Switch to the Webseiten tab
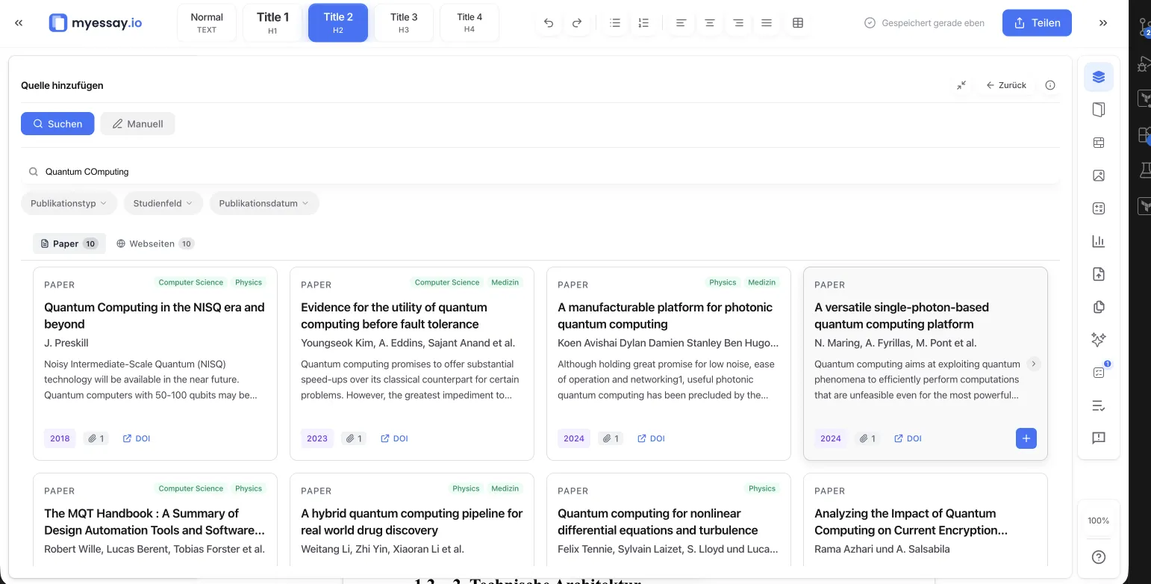The width and height of the screenshot is (1151, 584). 155,243
